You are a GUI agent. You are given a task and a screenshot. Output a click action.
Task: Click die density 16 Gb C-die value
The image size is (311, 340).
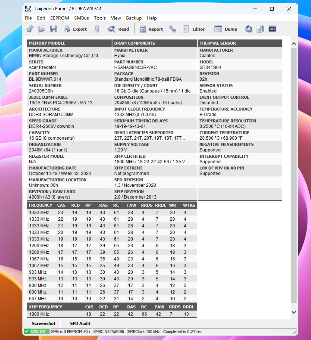click(x=152, y=91)
